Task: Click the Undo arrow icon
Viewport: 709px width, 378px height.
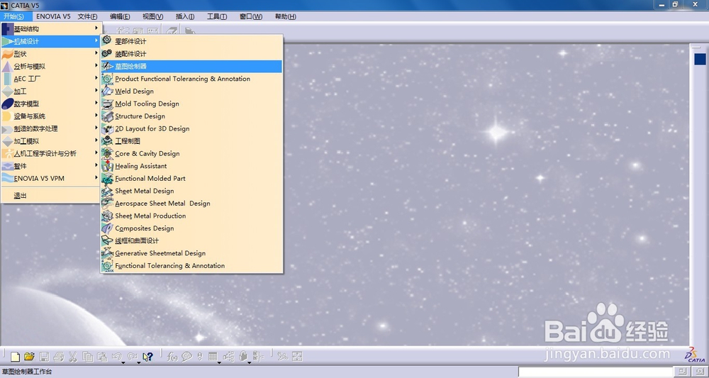Action: tap(116, 356)
